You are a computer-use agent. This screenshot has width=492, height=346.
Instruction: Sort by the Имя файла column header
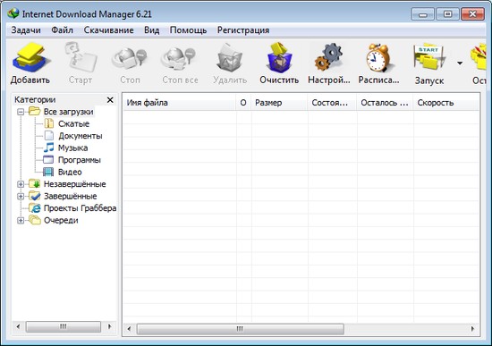point(180,103)
